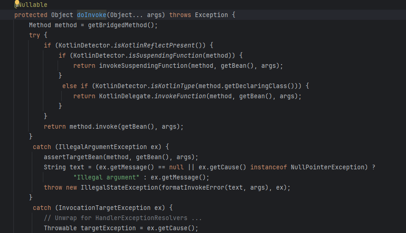Click formatInvokeError method call
This screenshot has height=233, width=406.
point(193,187)
